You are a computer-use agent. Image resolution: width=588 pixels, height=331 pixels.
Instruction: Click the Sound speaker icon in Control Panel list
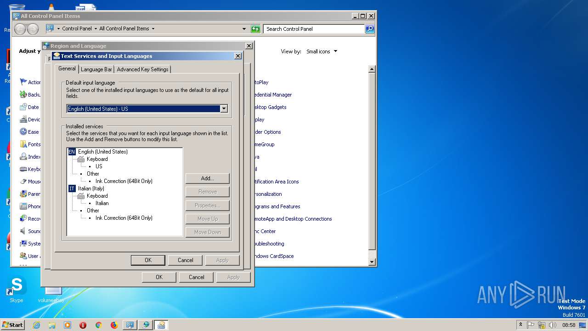click(x=23, y=231)
